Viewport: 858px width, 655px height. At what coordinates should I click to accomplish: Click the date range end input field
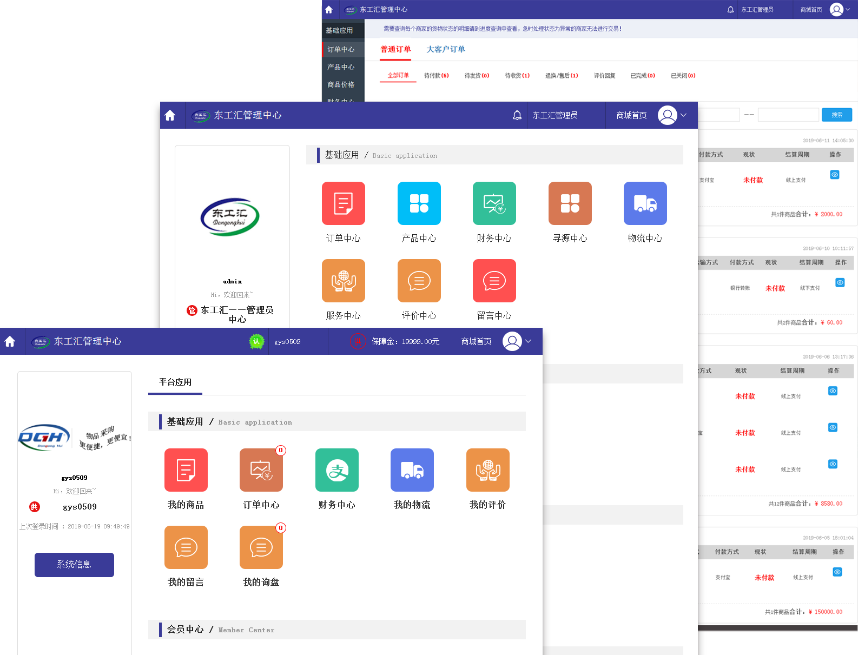[788, 115]
